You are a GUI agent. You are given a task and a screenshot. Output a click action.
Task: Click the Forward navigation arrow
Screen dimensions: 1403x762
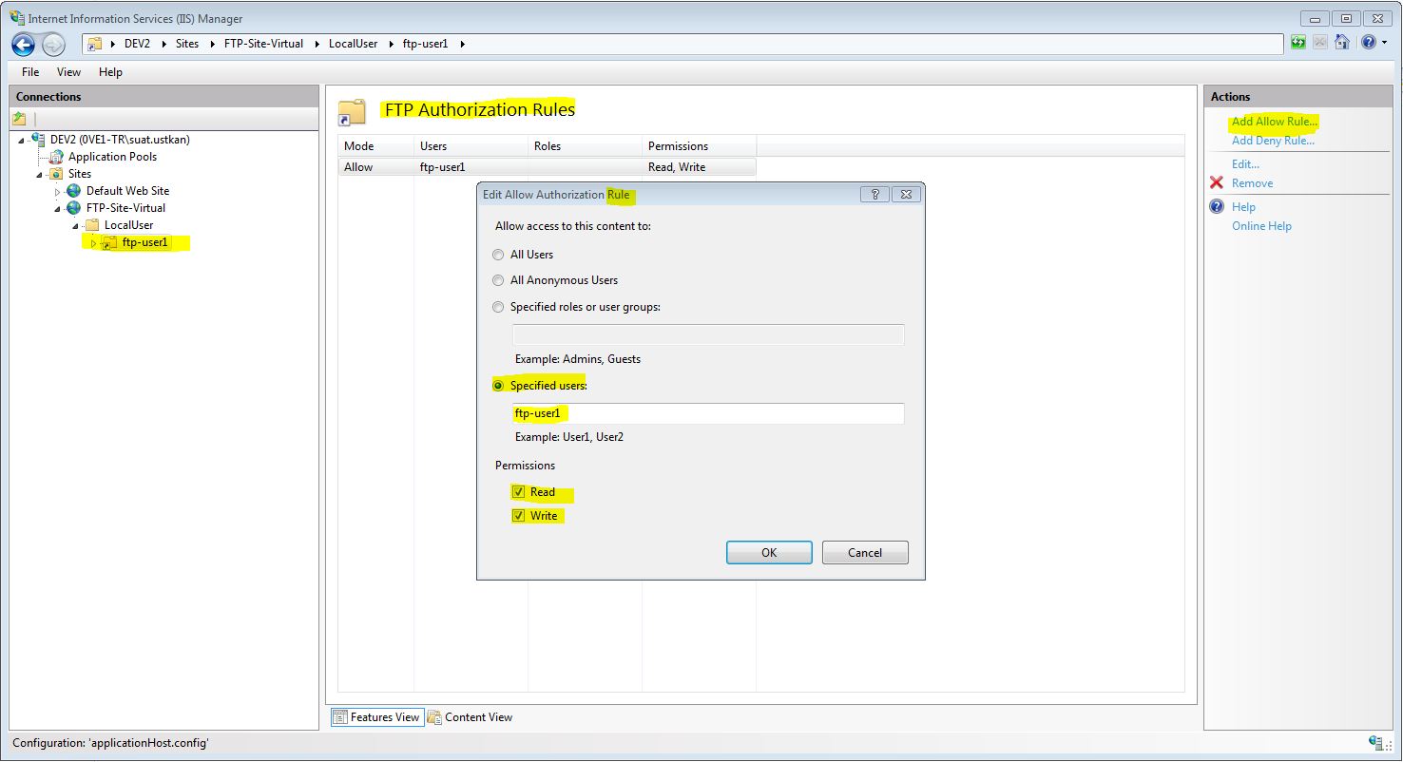pyautogui.click(x=53, y=44)
